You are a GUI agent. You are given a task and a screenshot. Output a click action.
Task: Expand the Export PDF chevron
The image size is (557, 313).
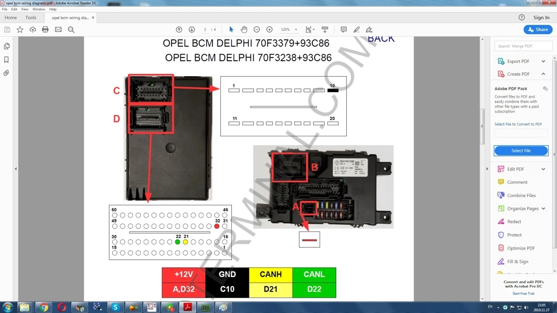(x=543, y=61)
